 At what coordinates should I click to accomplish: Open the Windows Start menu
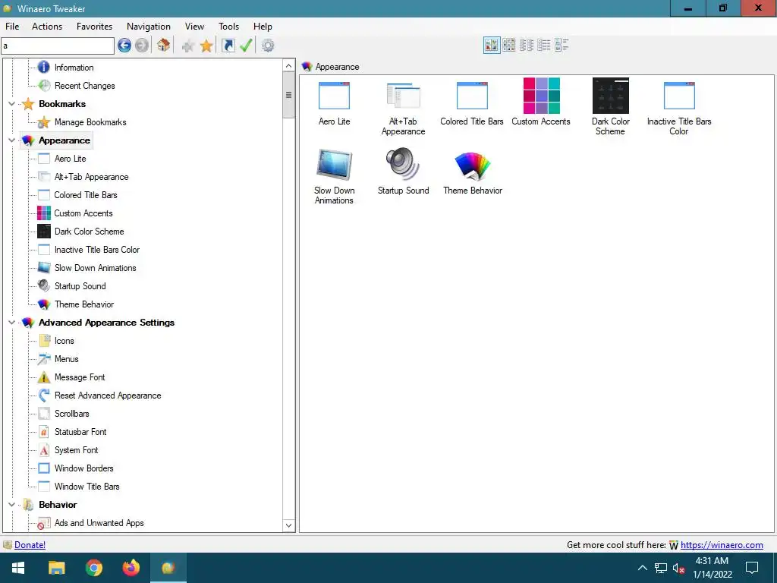tap(18, 568)
